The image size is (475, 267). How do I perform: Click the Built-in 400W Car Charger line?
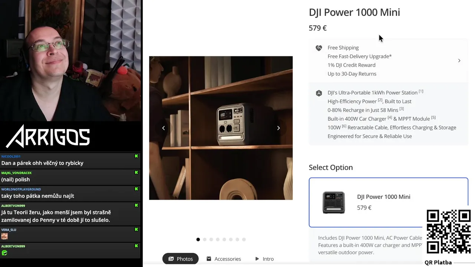(x=381, y=119)
